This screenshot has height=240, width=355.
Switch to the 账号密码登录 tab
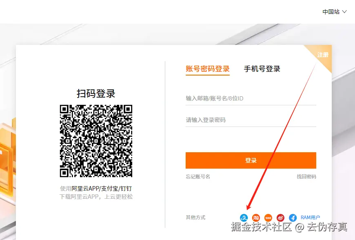(208, 69)
